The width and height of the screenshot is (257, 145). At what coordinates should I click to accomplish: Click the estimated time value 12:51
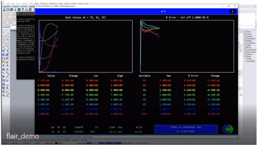(138, 132)
